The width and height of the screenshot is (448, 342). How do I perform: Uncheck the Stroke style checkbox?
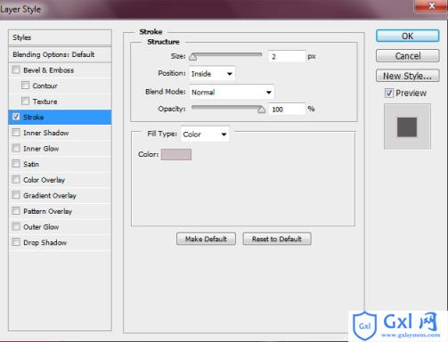16,117
